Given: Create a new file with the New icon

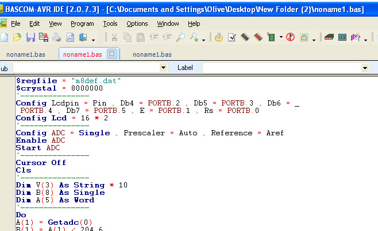Looking at the screenshot, I should (x=4, y=37).
